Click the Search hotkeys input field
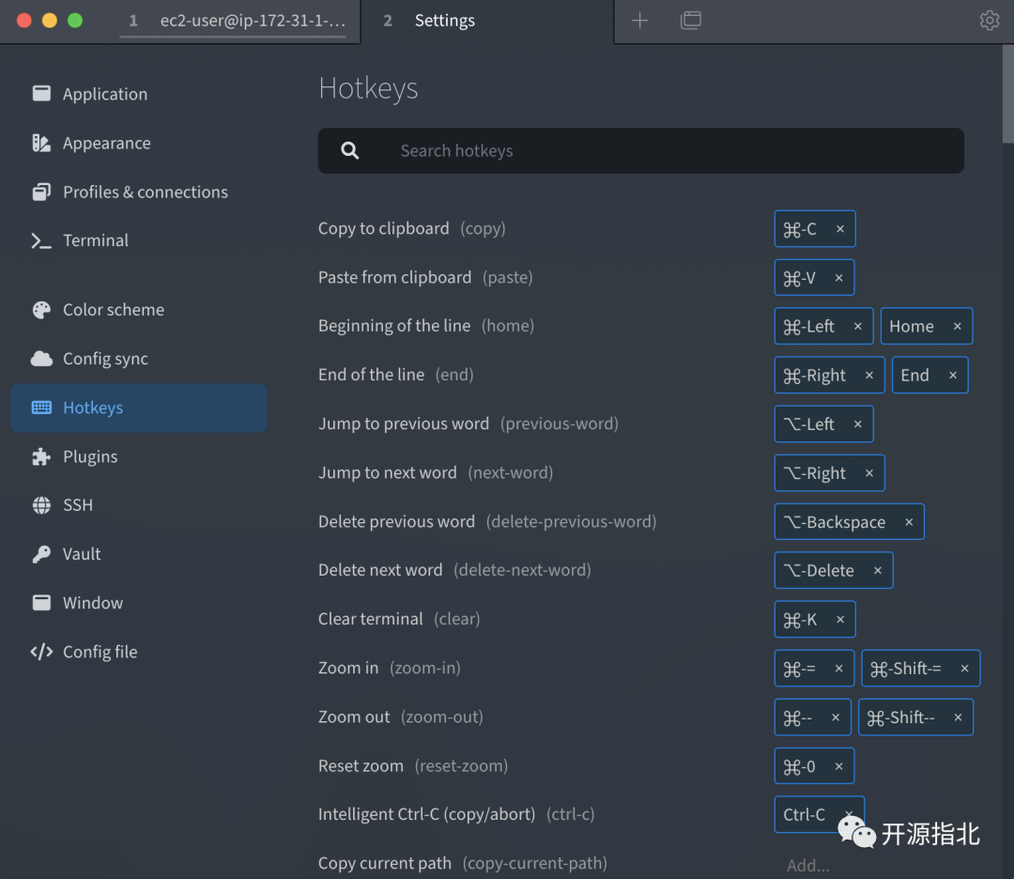The image size is (1014, 879). (657, 151)
